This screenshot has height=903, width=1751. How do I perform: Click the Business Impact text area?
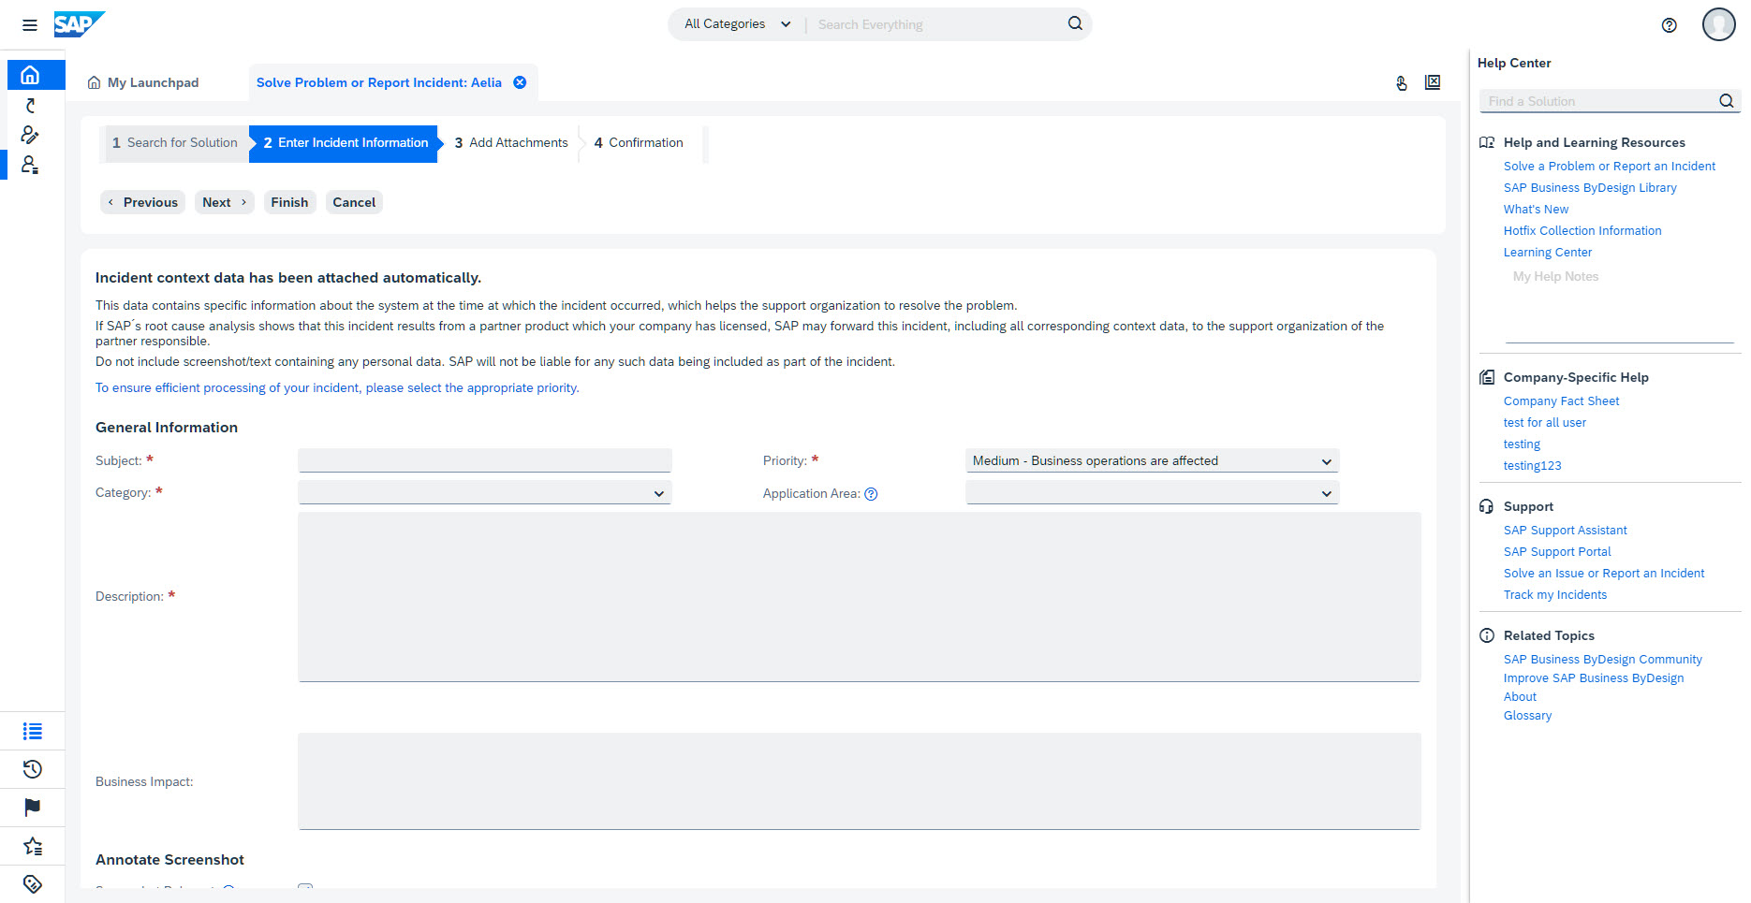click(x=859, y=781)
